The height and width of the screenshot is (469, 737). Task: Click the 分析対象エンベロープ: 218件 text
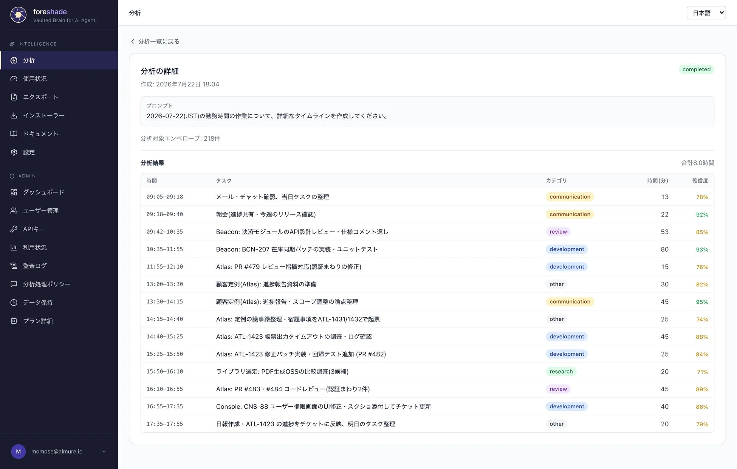click(180, 138)
